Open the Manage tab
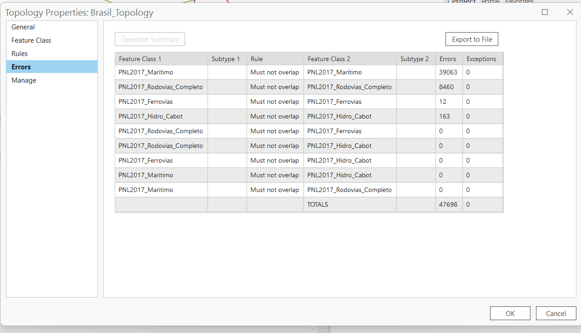The image size is (581, 333). (x=23, y=80)
